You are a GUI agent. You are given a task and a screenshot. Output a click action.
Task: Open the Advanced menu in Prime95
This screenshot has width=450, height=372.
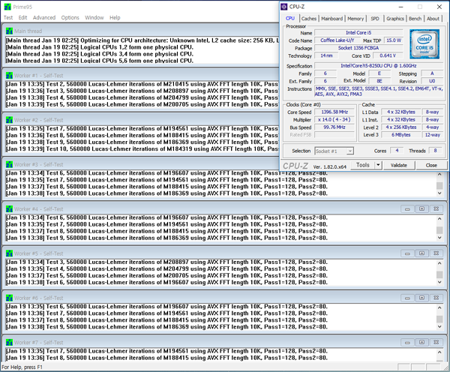pos(44,17)
